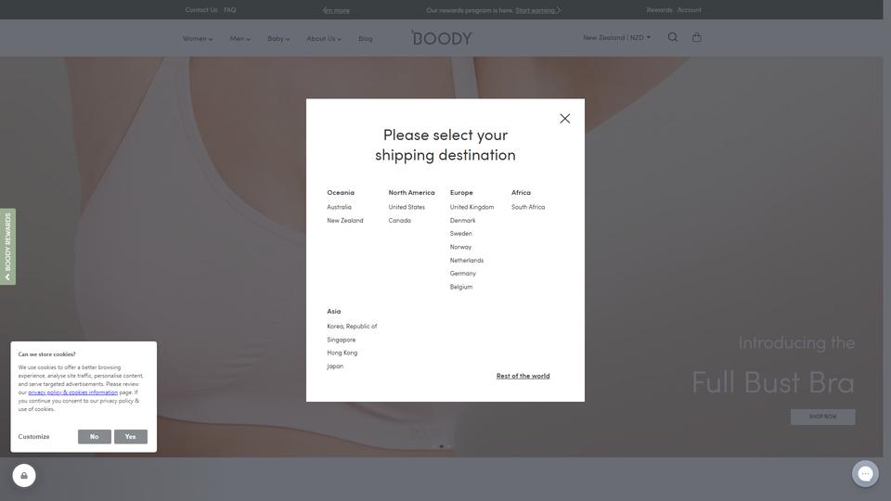The image size is (891, 501).
Task: Open the New Zealand | NZD currency selector
Action: pos(616,38)
